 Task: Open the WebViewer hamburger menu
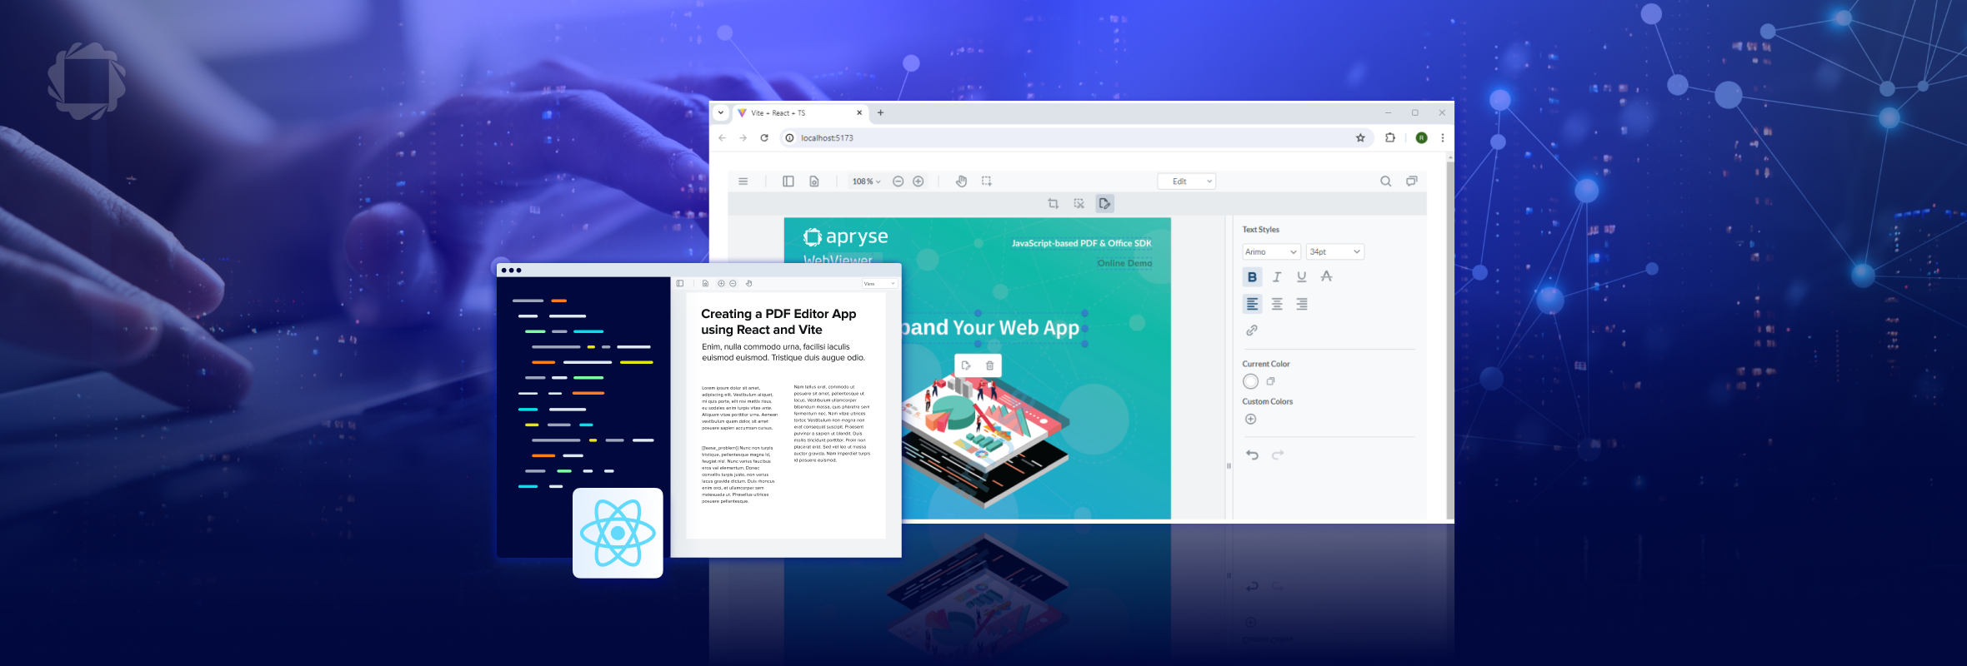point(743,181)
